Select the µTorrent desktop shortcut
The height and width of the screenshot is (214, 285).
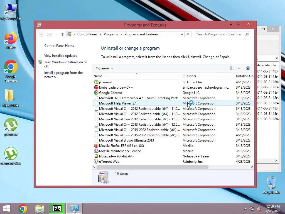click(11, 127)
